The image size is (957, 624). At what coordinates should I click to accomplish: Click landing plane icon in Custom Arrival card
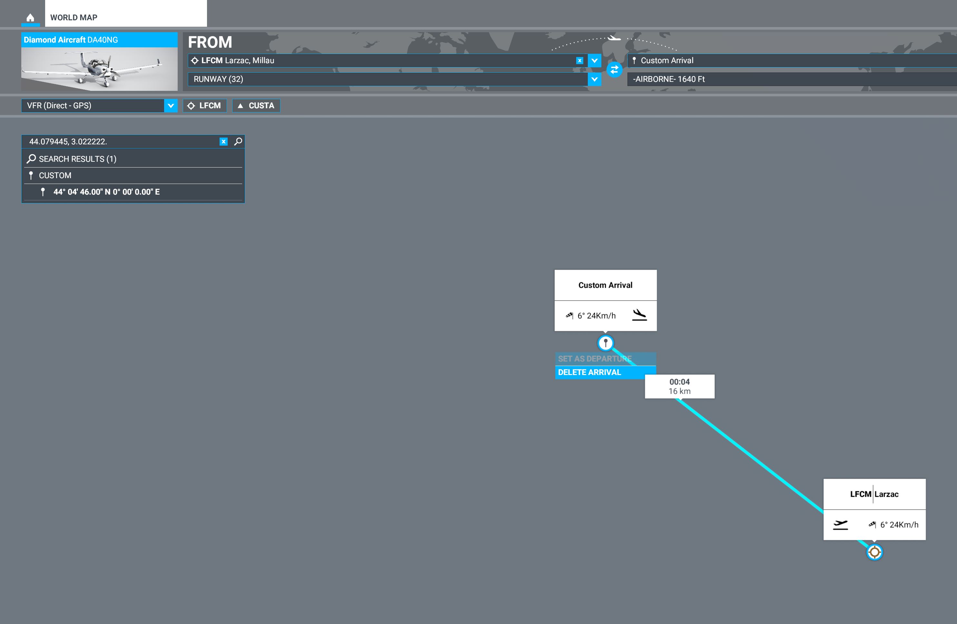pyautogui.click(x=639, y=315)
